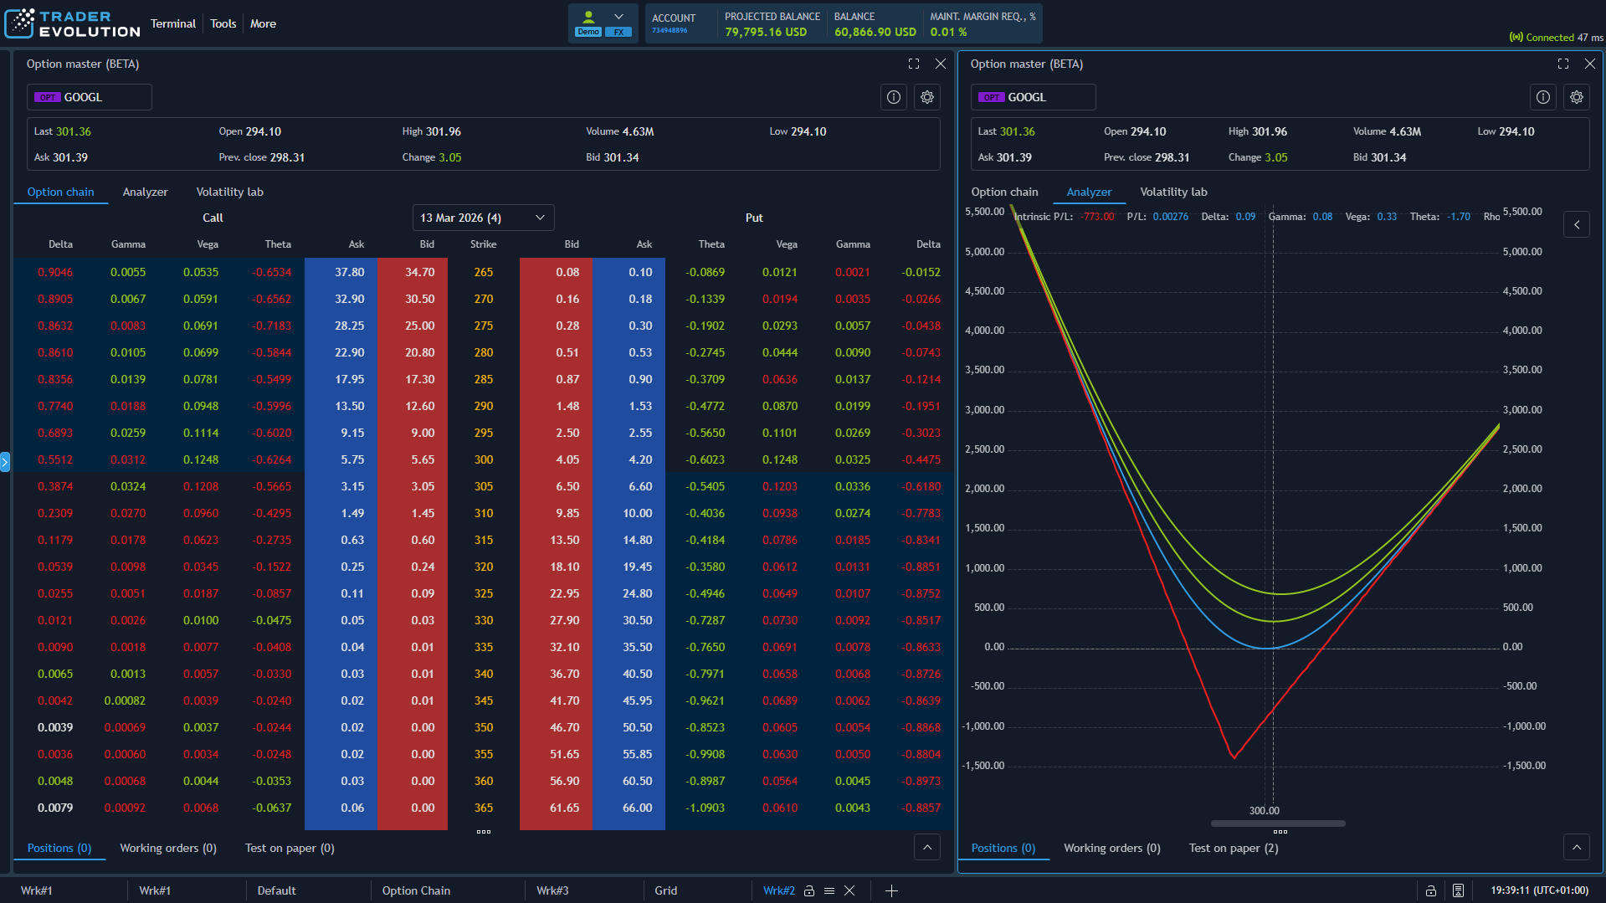Toggle the lock icon in bottom-right status bar
1606x903 pixels.
point(1431,890)
